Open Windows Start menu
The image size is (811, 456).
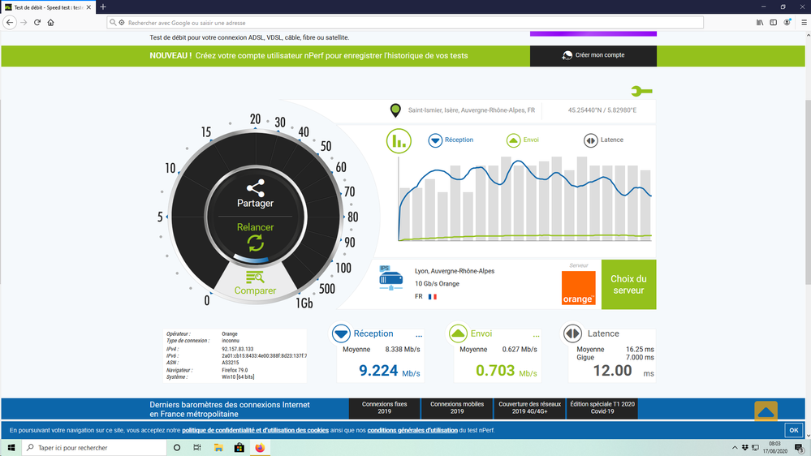pos(11,448)
